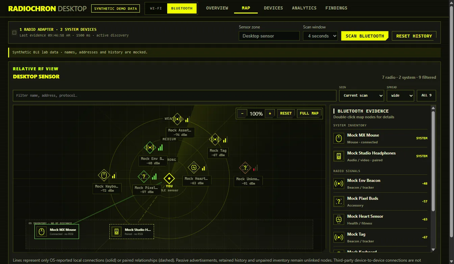The width and height of the screenshot is (454, 264).
Task: Click the Reset History button
Action: pyautogui.click(x=414, y=36)
